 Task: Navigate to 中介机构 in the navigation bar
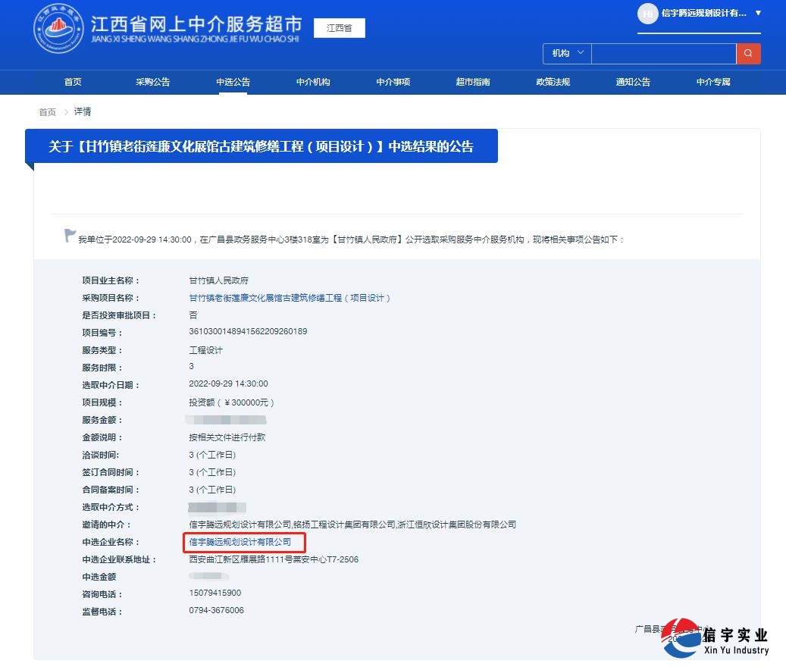click(x=312, y=82)
